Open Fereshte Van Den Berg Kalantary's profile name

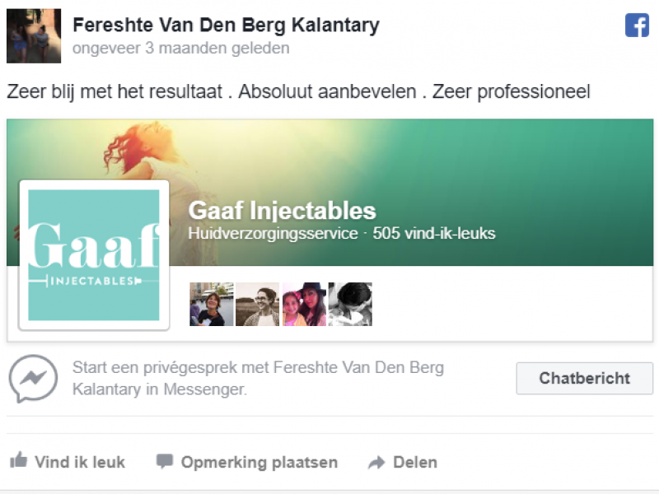click(226, 26)
